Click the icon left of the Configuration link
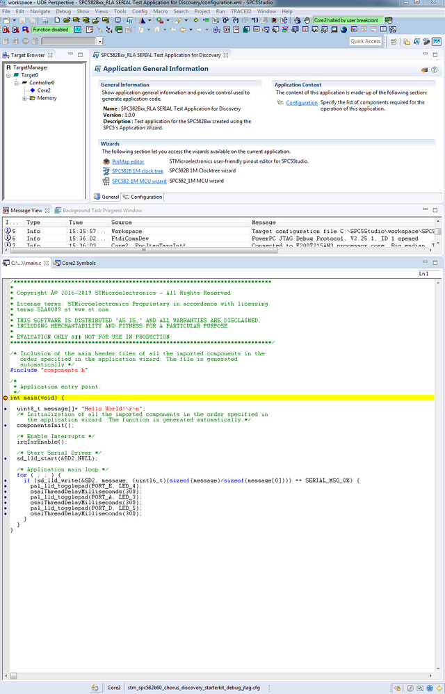Viewport: 445px width, 694px height. (280, 102)
